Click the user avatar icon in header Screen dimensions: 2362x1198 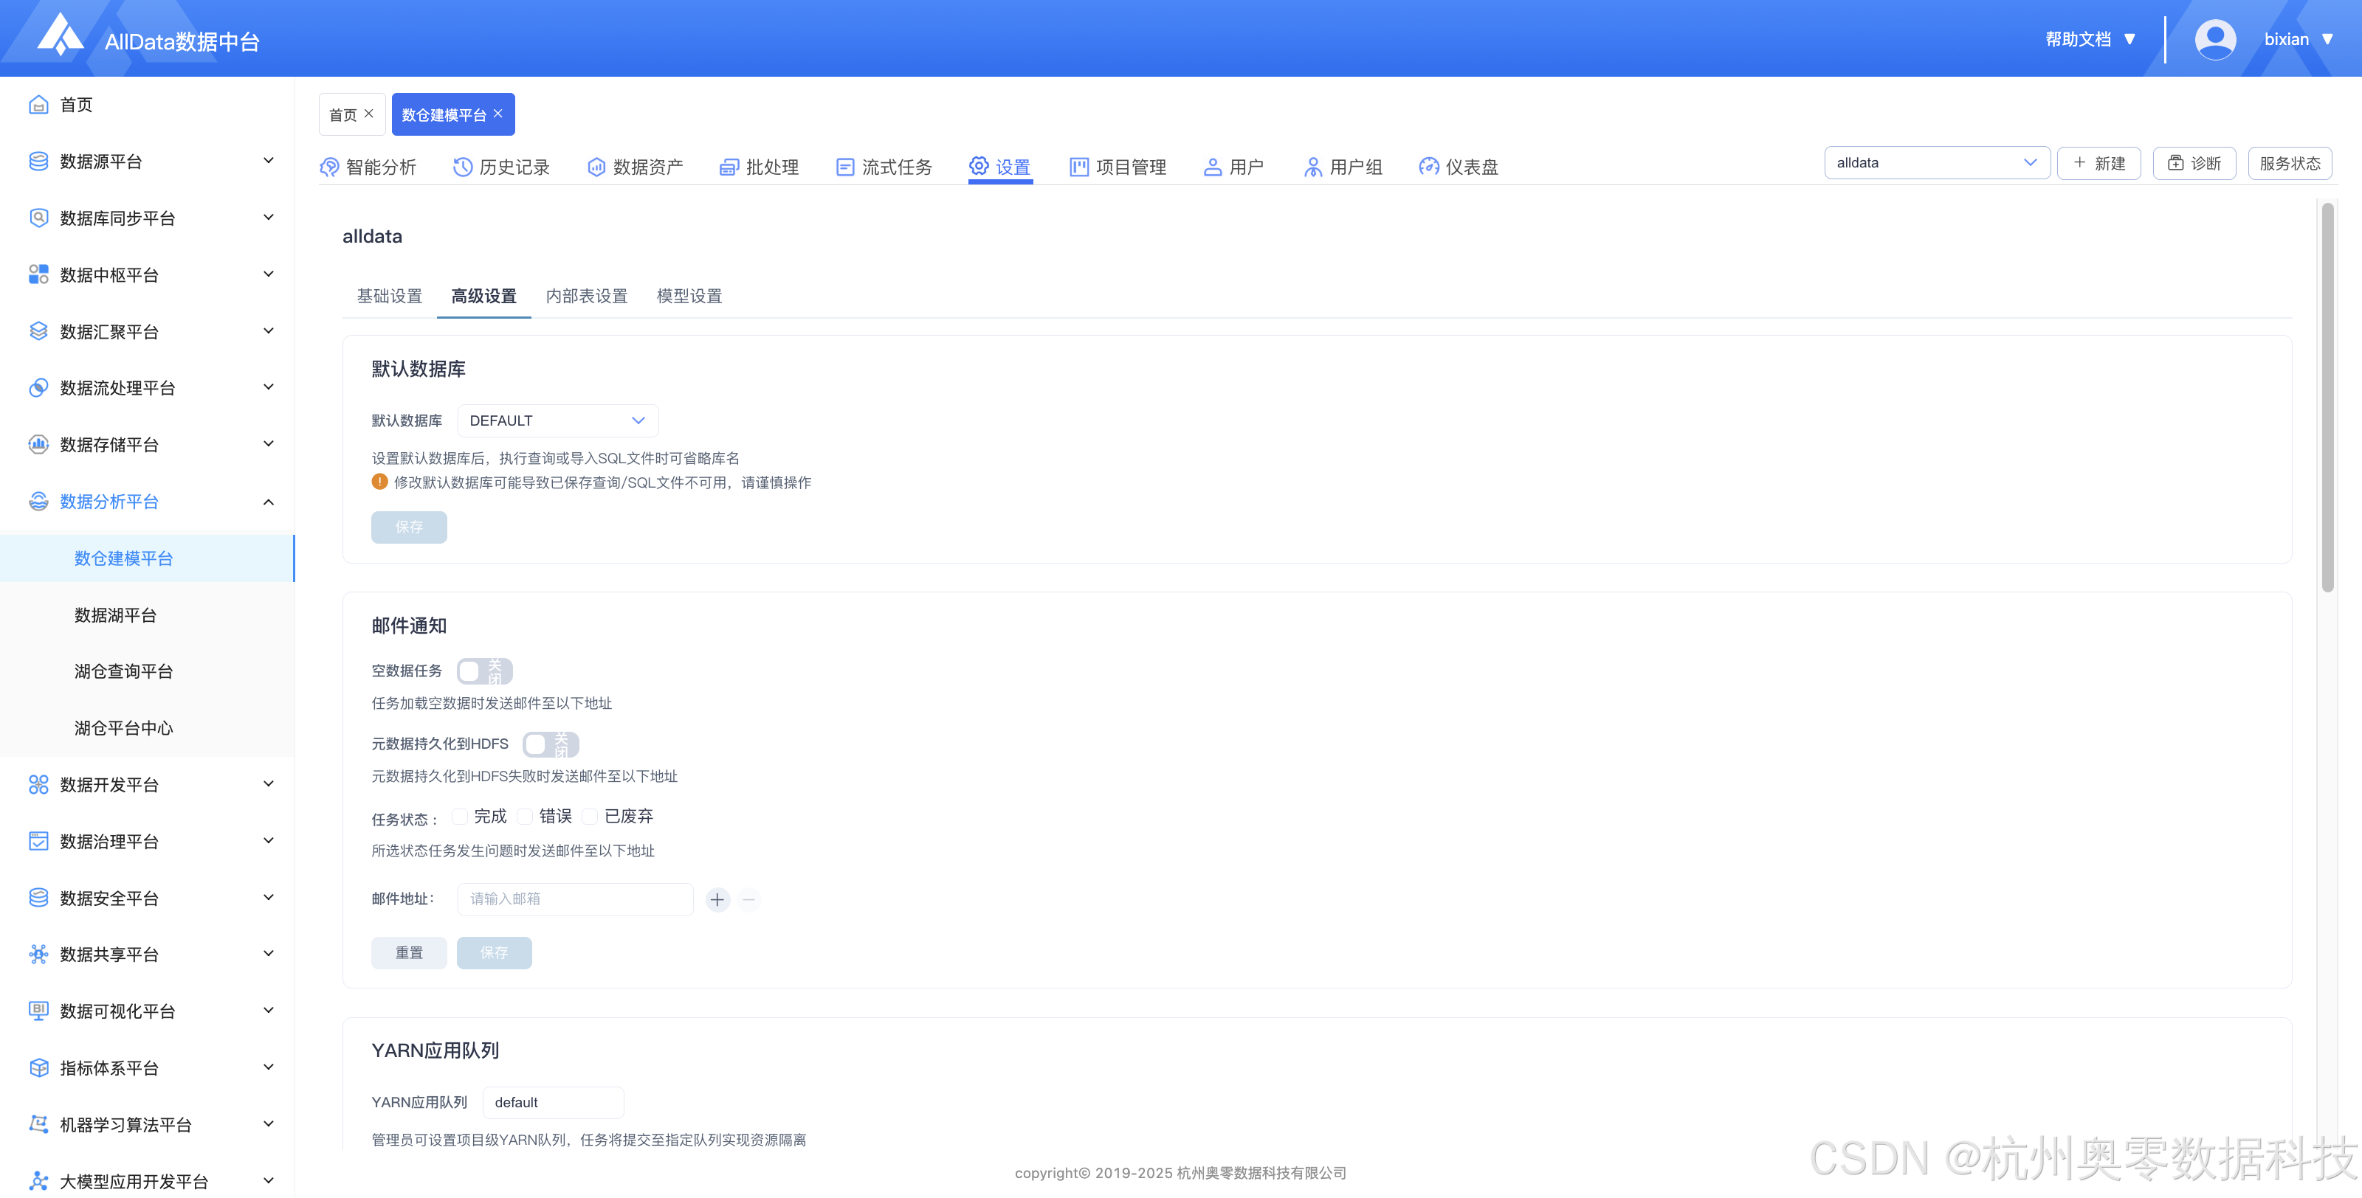tap(2214, 39)
